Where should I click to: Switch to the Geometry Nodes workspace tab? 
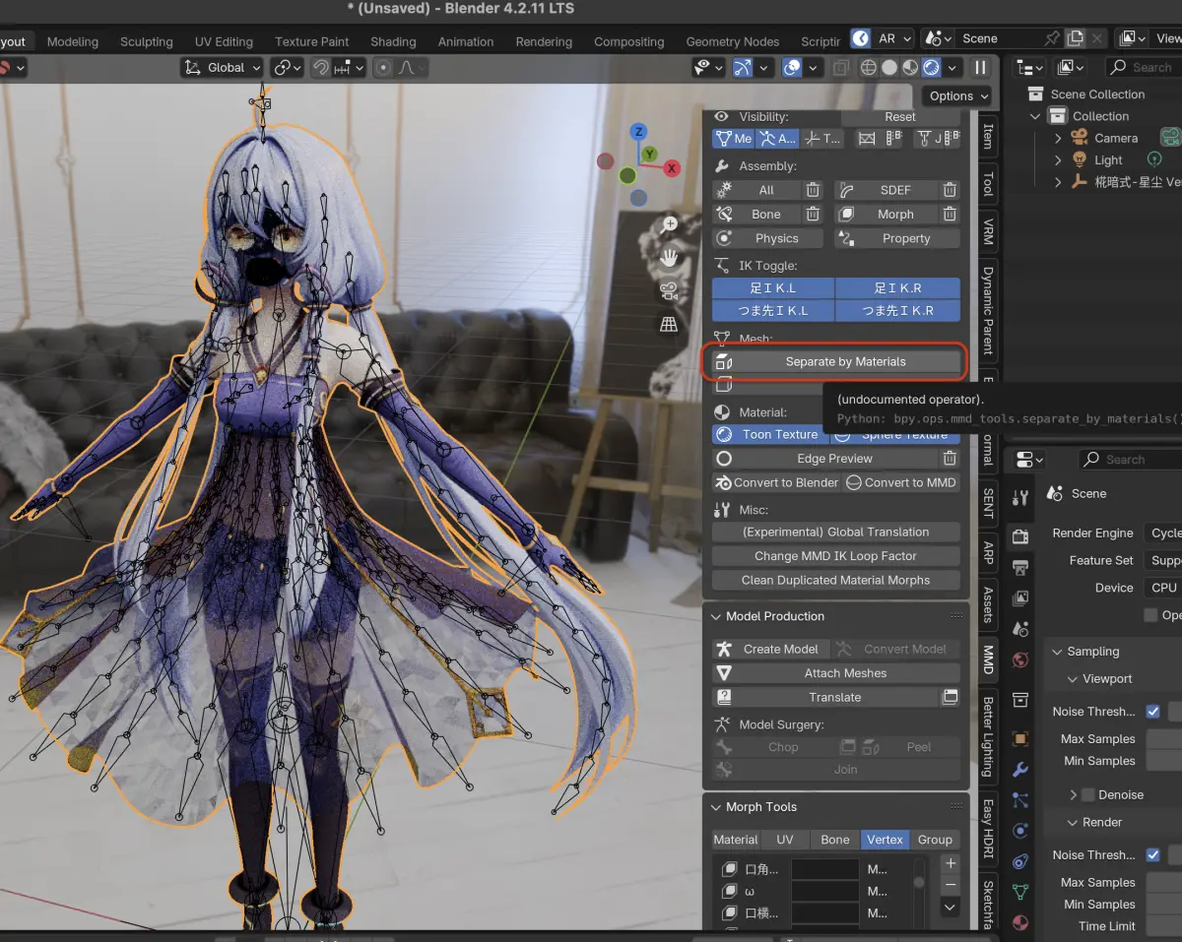click(732, 41)
